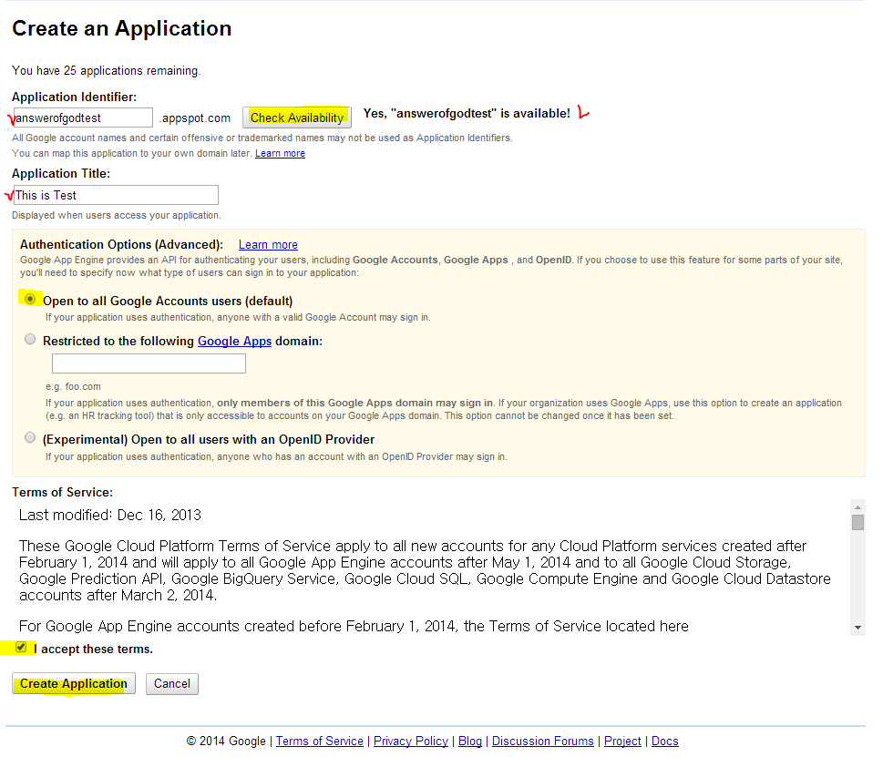
Task: Open the Docs footer link
Action: [x=664, y=742]
